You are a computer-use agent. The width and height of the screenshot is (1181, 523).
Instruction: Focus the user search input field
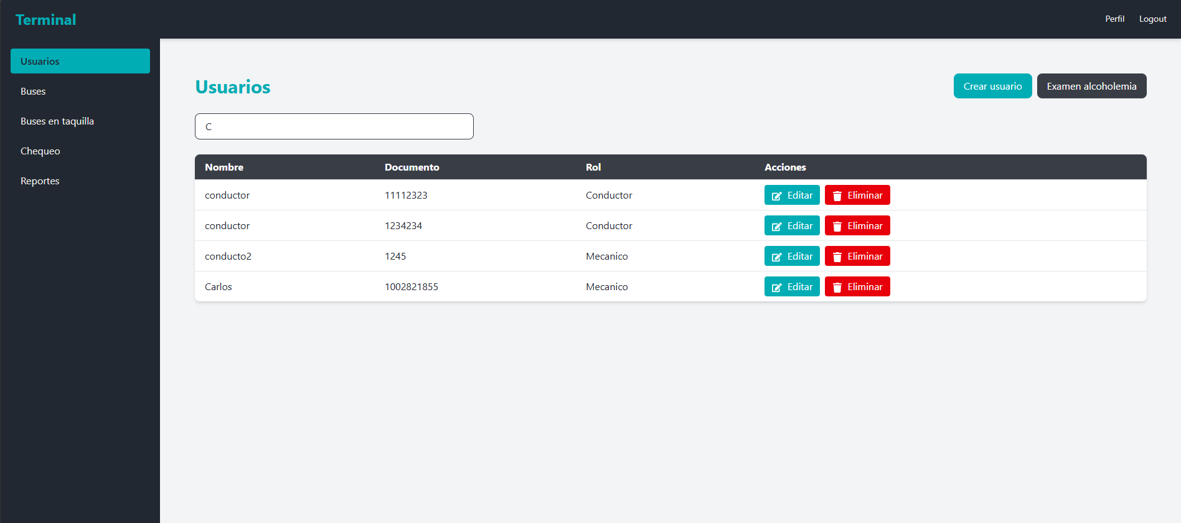[x=334, y=126]
